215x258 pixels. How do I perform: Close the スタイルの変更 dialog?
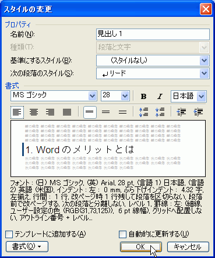[206, 9]
